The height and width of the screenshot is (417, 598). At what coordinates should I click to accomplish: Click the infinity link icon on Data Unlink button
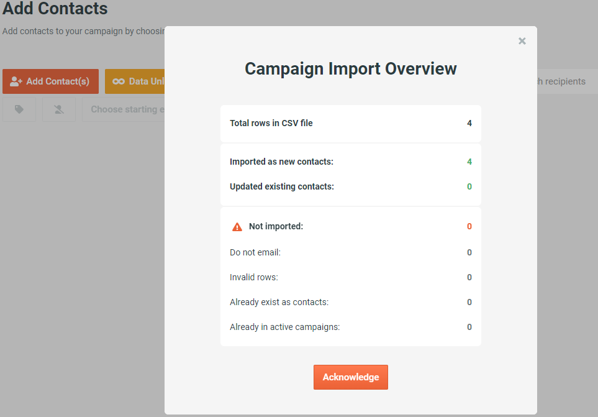click(120, 81)
